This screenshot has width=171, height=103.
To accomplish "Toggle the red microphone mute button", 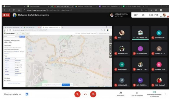I will point(77,94).
